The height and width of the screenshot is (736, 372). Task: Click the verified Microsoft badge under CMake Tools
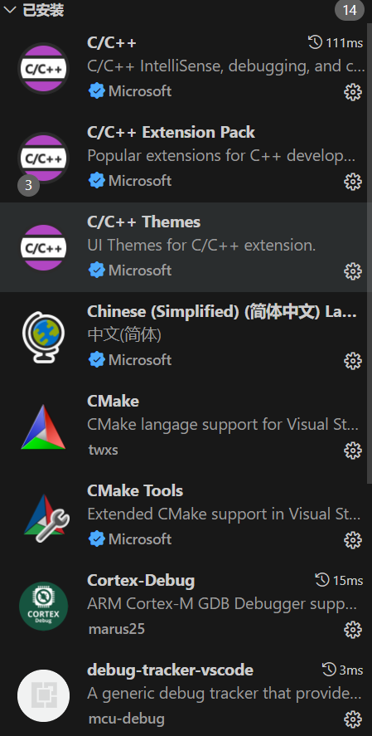click(x=96, y=539)
